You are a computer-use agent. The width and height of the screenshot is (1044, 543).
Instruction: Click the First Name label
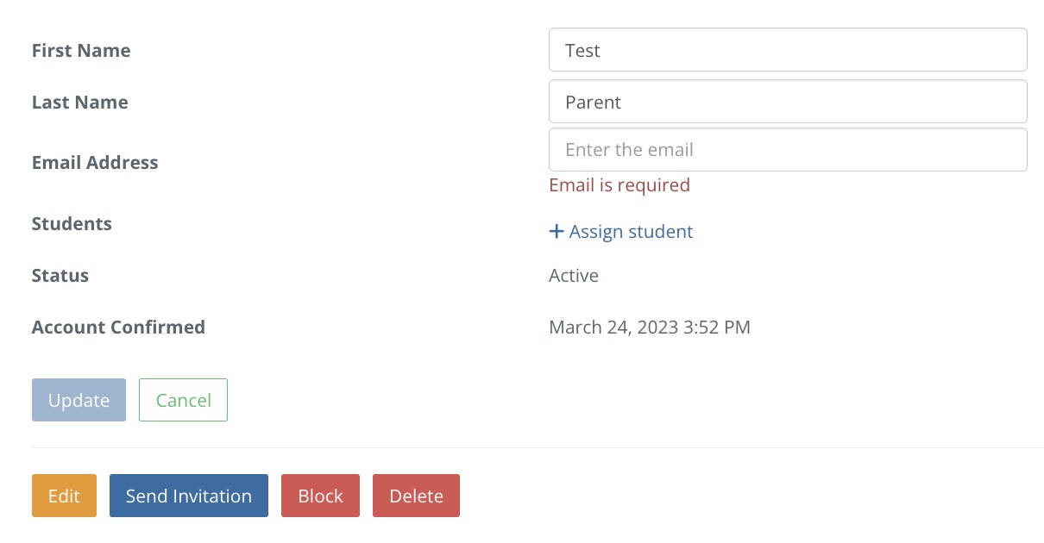pos(81,51)
